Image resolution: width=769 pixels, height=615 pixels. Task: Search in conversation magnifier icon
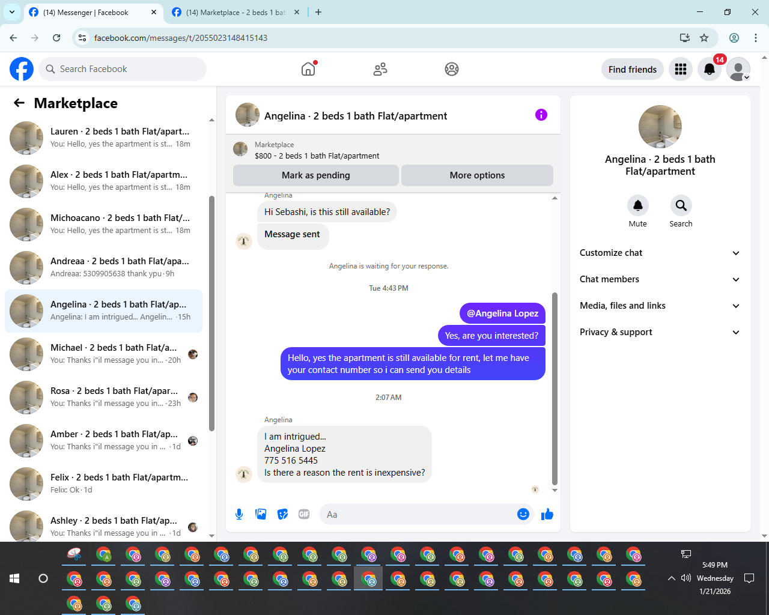tap(681, 205)
